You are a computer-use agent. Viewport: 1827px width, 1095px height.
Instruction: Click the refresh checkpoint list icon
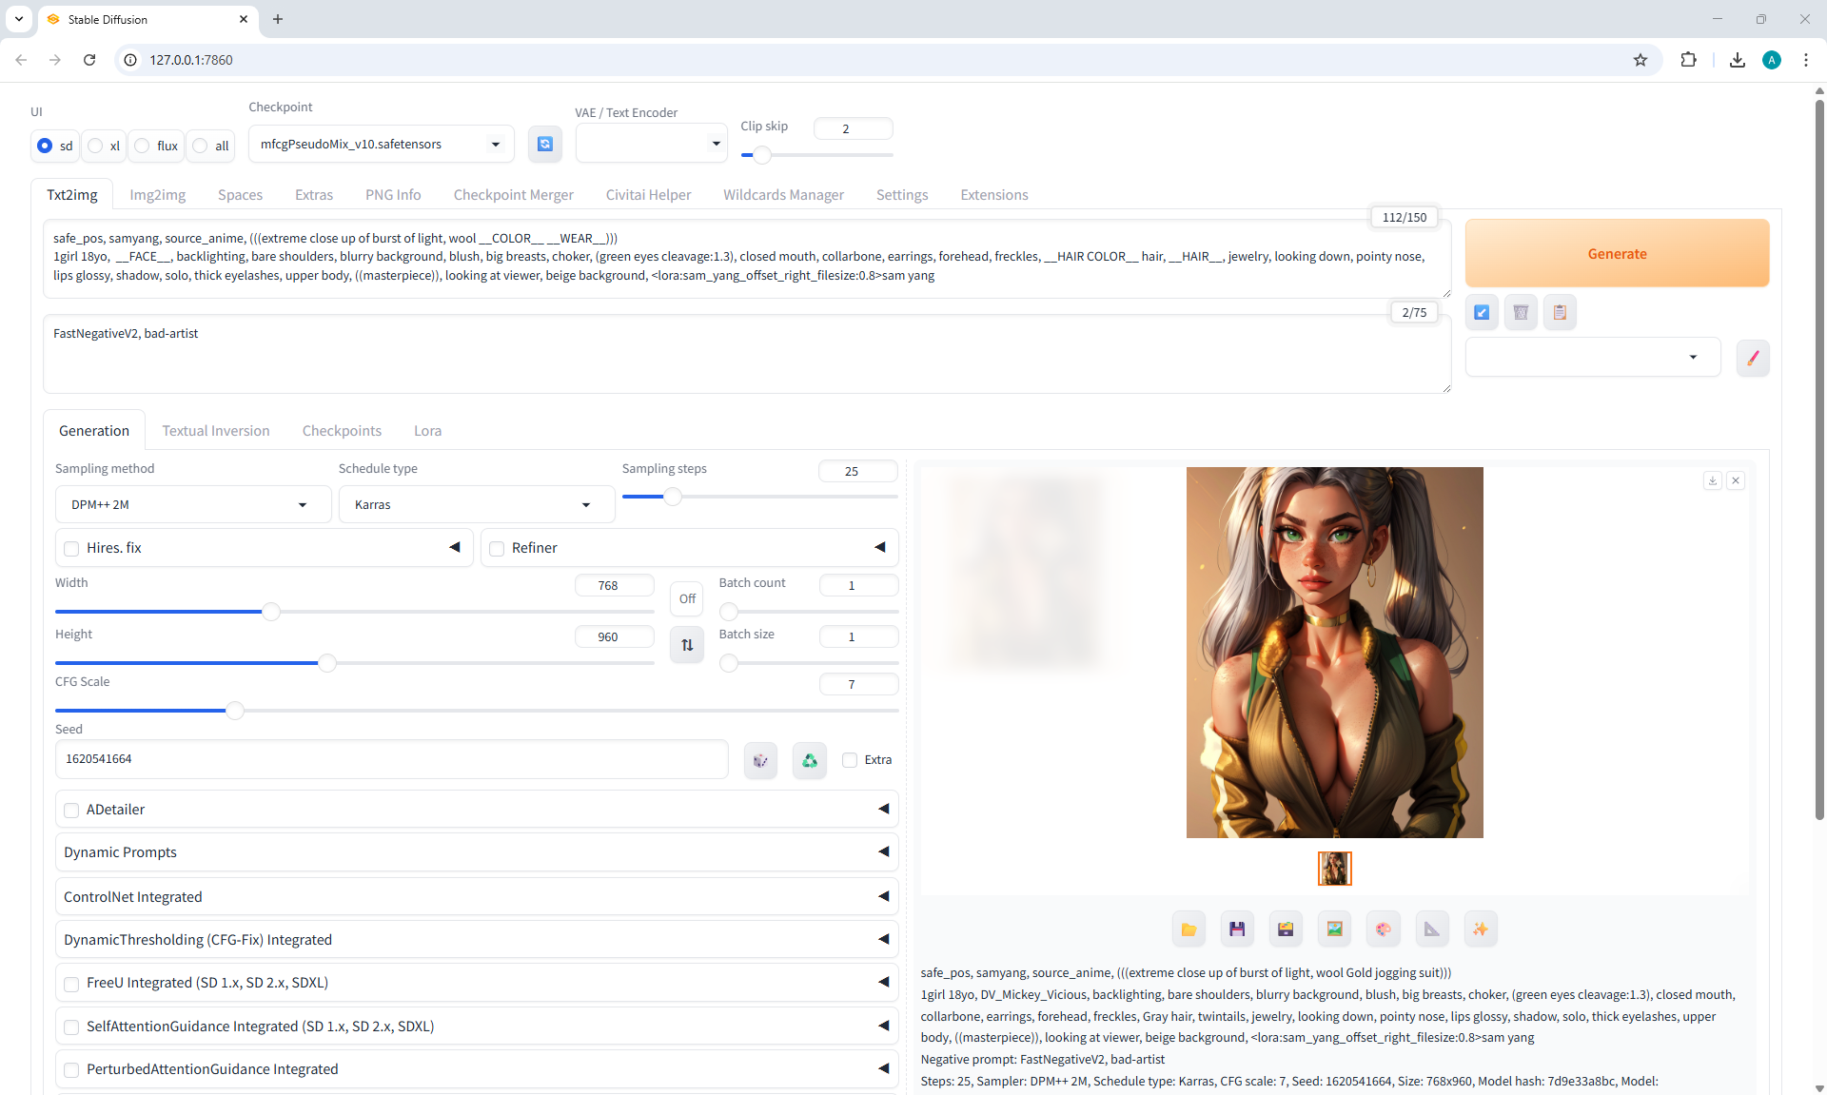[544, 144]
